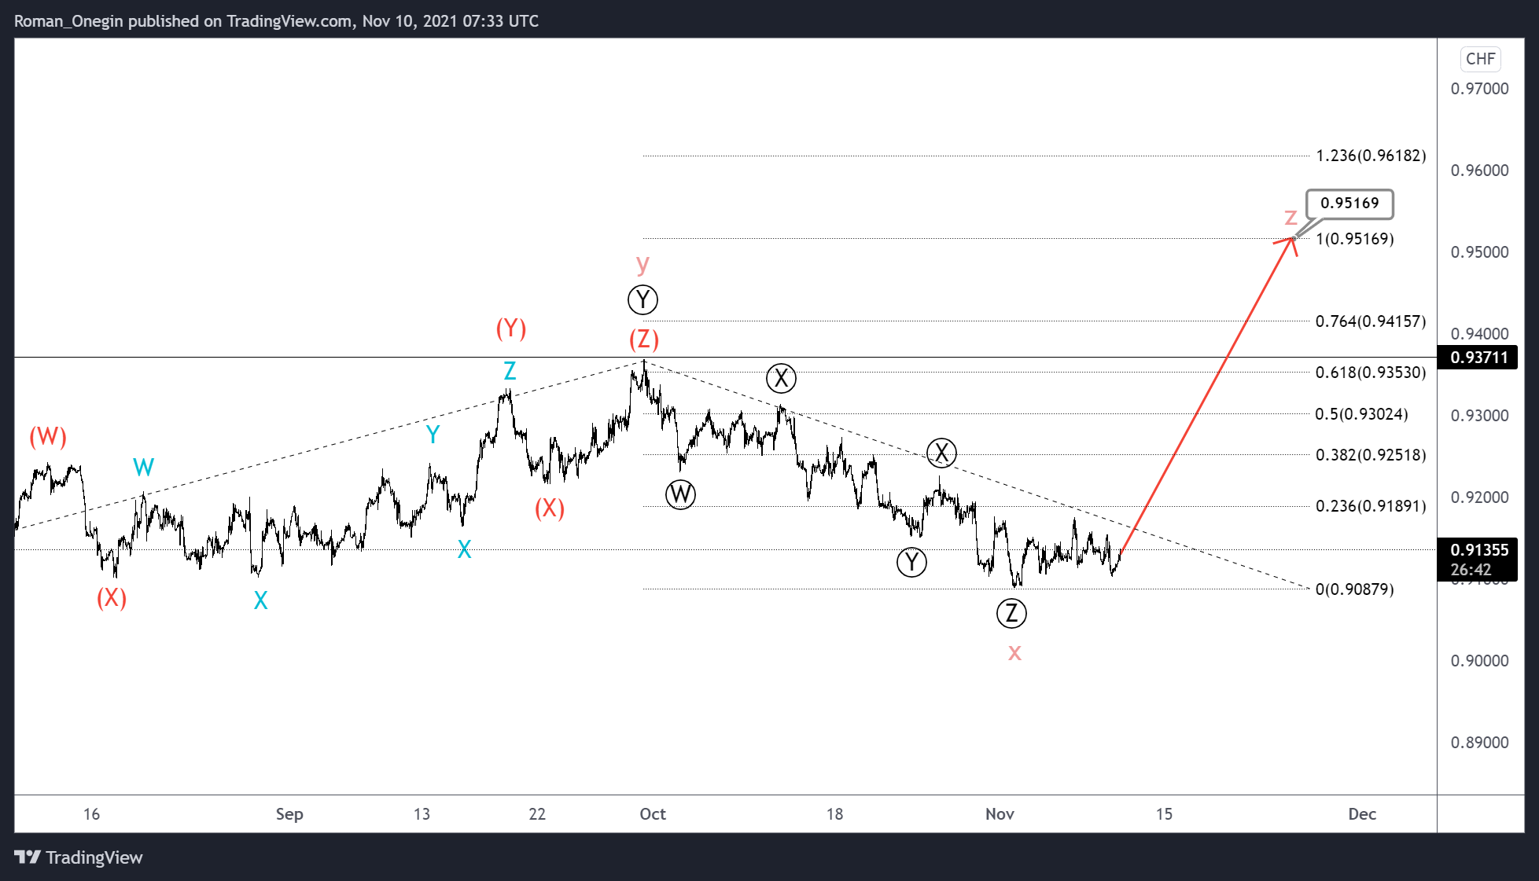Click the pink x label at bottom
1539x881 pixels.
[x=1014, y=652]
